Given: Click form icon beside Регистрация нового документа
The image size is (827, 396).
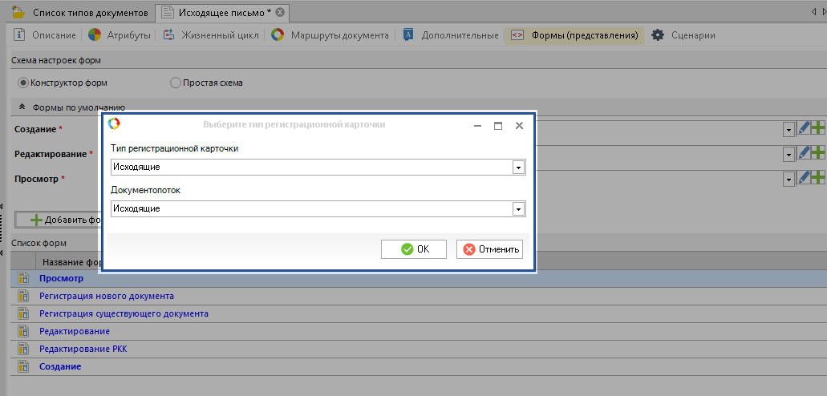Looking at the screenshot, I should tap(22, 296).
